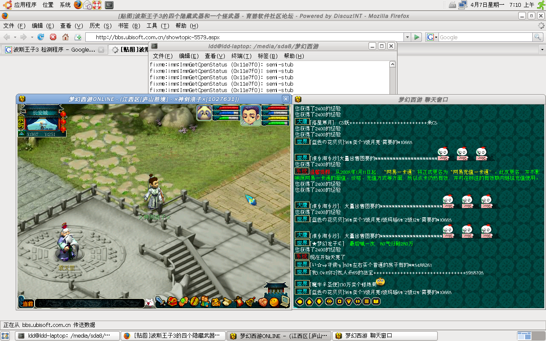Viewport: 546px width, 341px height.
Task: Click player name 落星寒月 in chat
Action: [322, 122]
